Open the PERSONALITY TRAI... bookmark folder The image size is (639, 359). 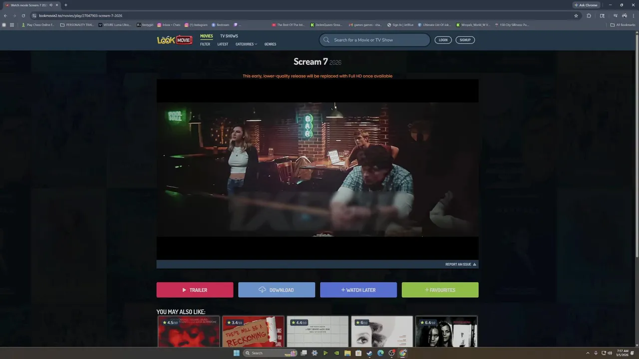tap(77, 24)
